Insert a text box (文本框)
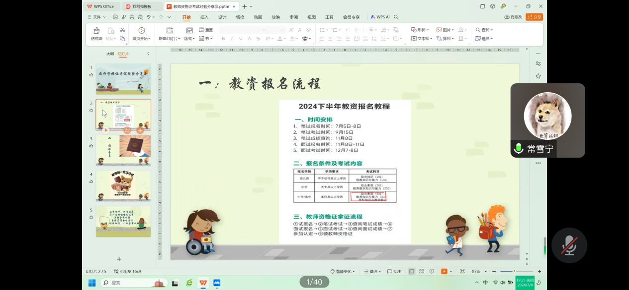Screen dimensions: 629x290 click(421, 39)
